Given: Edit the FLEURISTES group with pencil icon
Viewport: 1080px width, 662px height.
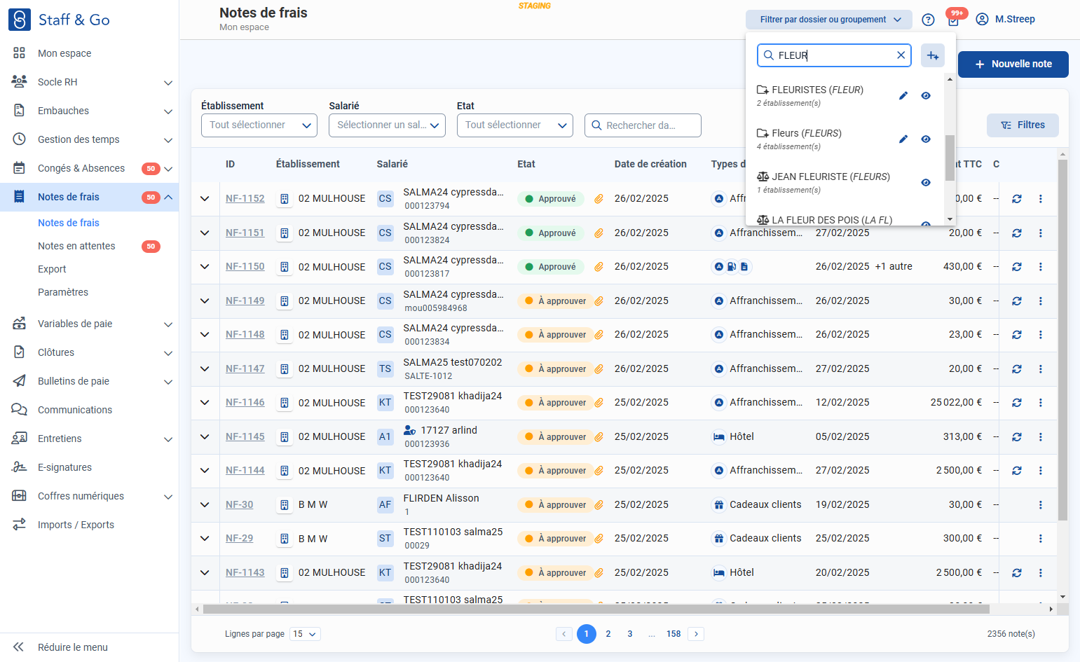Looking at the screenshot, I should pos(903,96).
